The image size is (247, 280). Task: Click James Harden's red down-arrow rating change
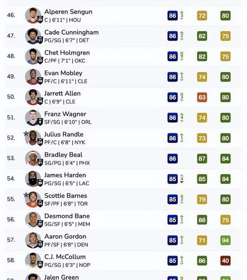pyautogui.click(x=182, y=179)
